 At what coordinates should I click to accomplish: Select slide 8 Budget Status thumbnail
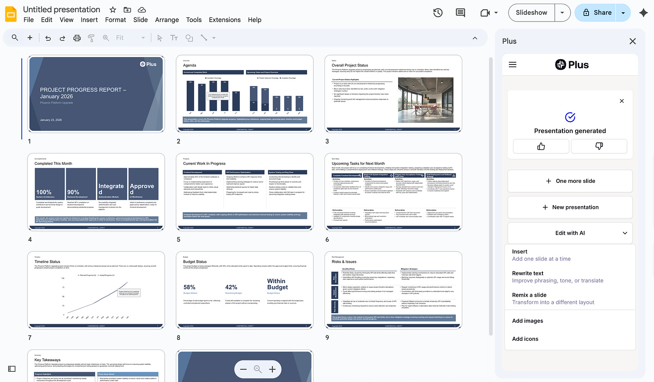(245, 290)
